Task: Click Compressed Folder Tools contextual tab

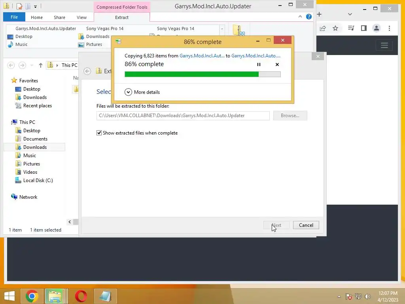Action: click(122, 7)
